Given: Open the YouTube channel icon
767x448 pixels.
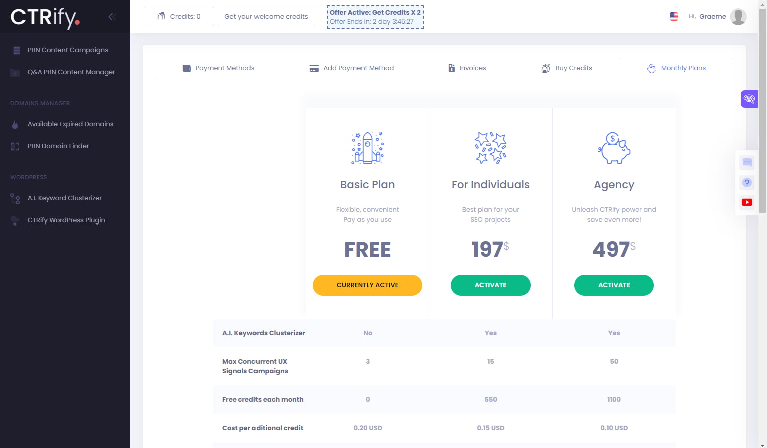Looking at the screenshot, I should pyautogui.click(x=747, y=202).
